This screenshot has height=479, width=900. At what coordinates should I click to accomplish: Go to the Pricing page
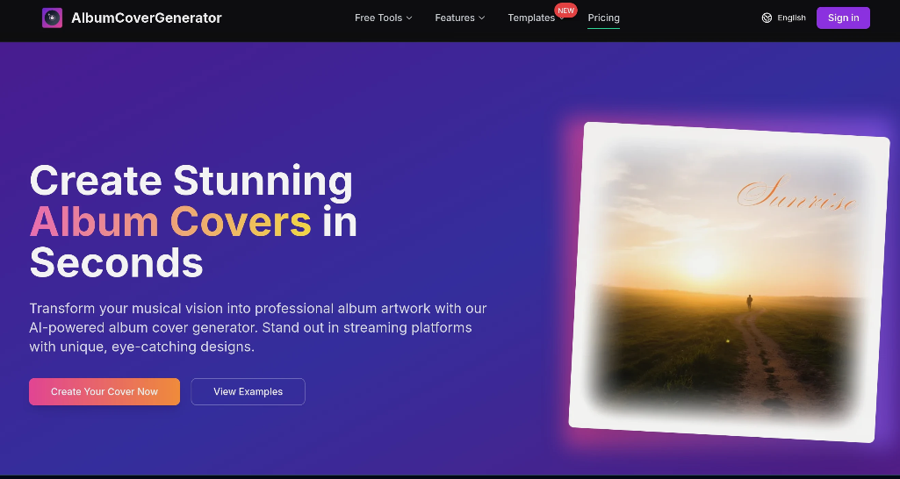(x=603, y=18)
